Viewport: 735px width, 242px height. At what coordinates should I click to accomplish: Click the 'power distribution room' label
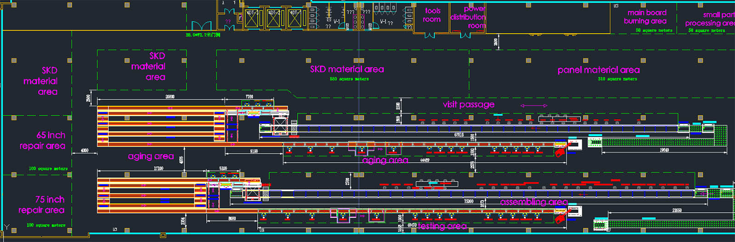click(469, 17)
